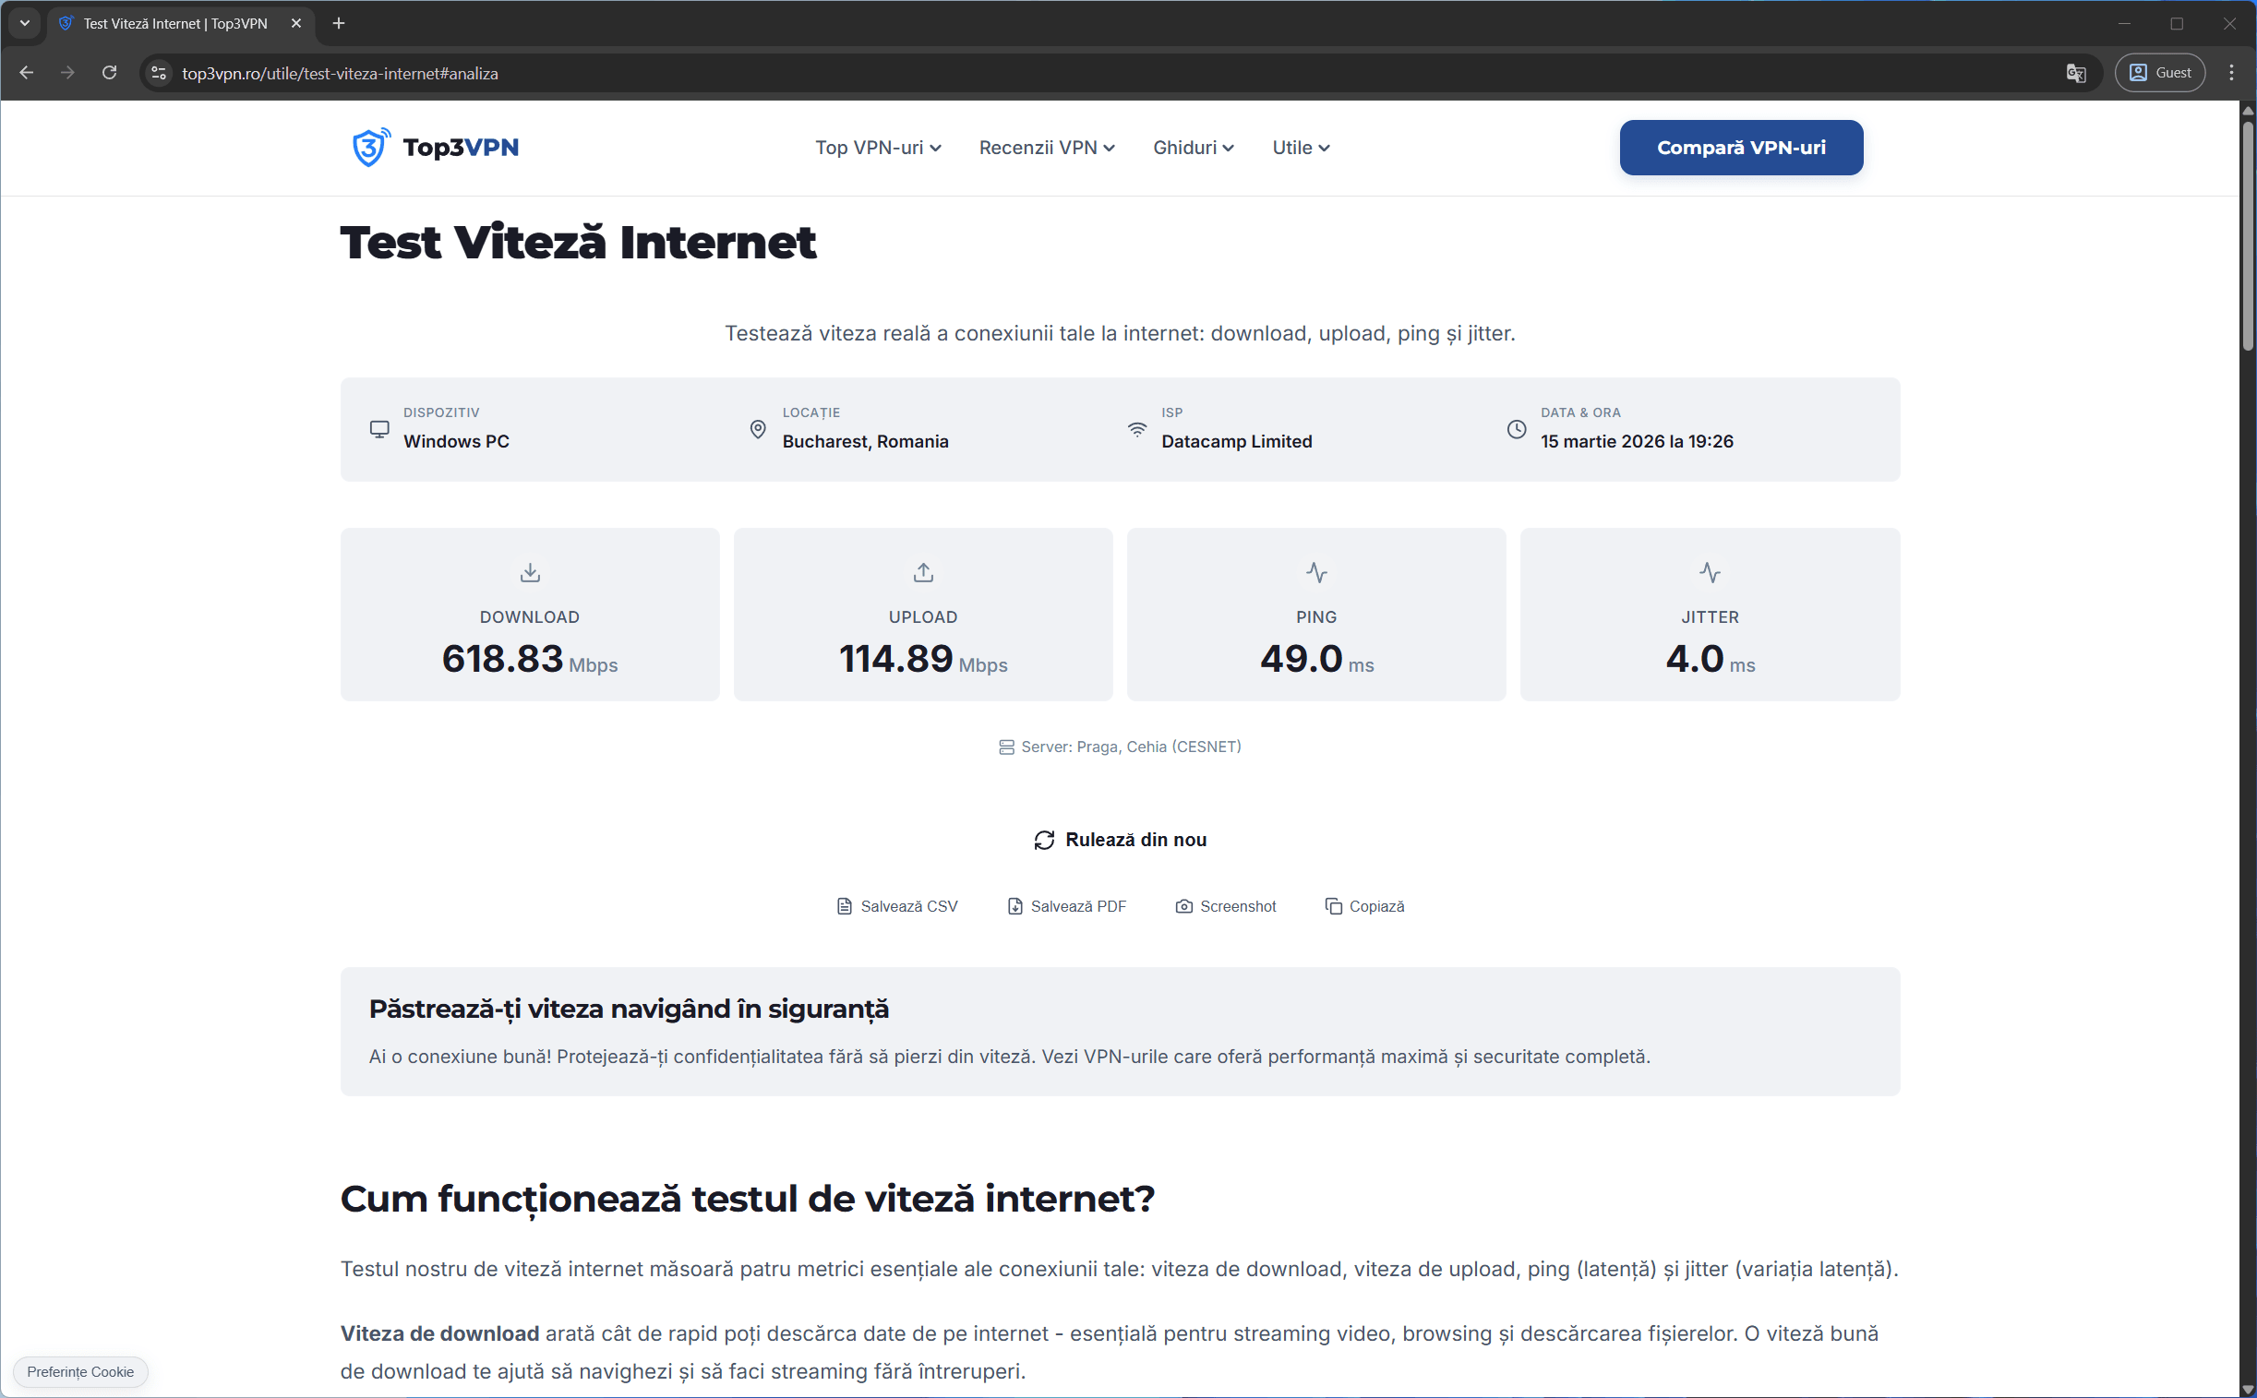Expand the Ghiduri menu
2257x1398 pixels.
tap(1193, 147)
